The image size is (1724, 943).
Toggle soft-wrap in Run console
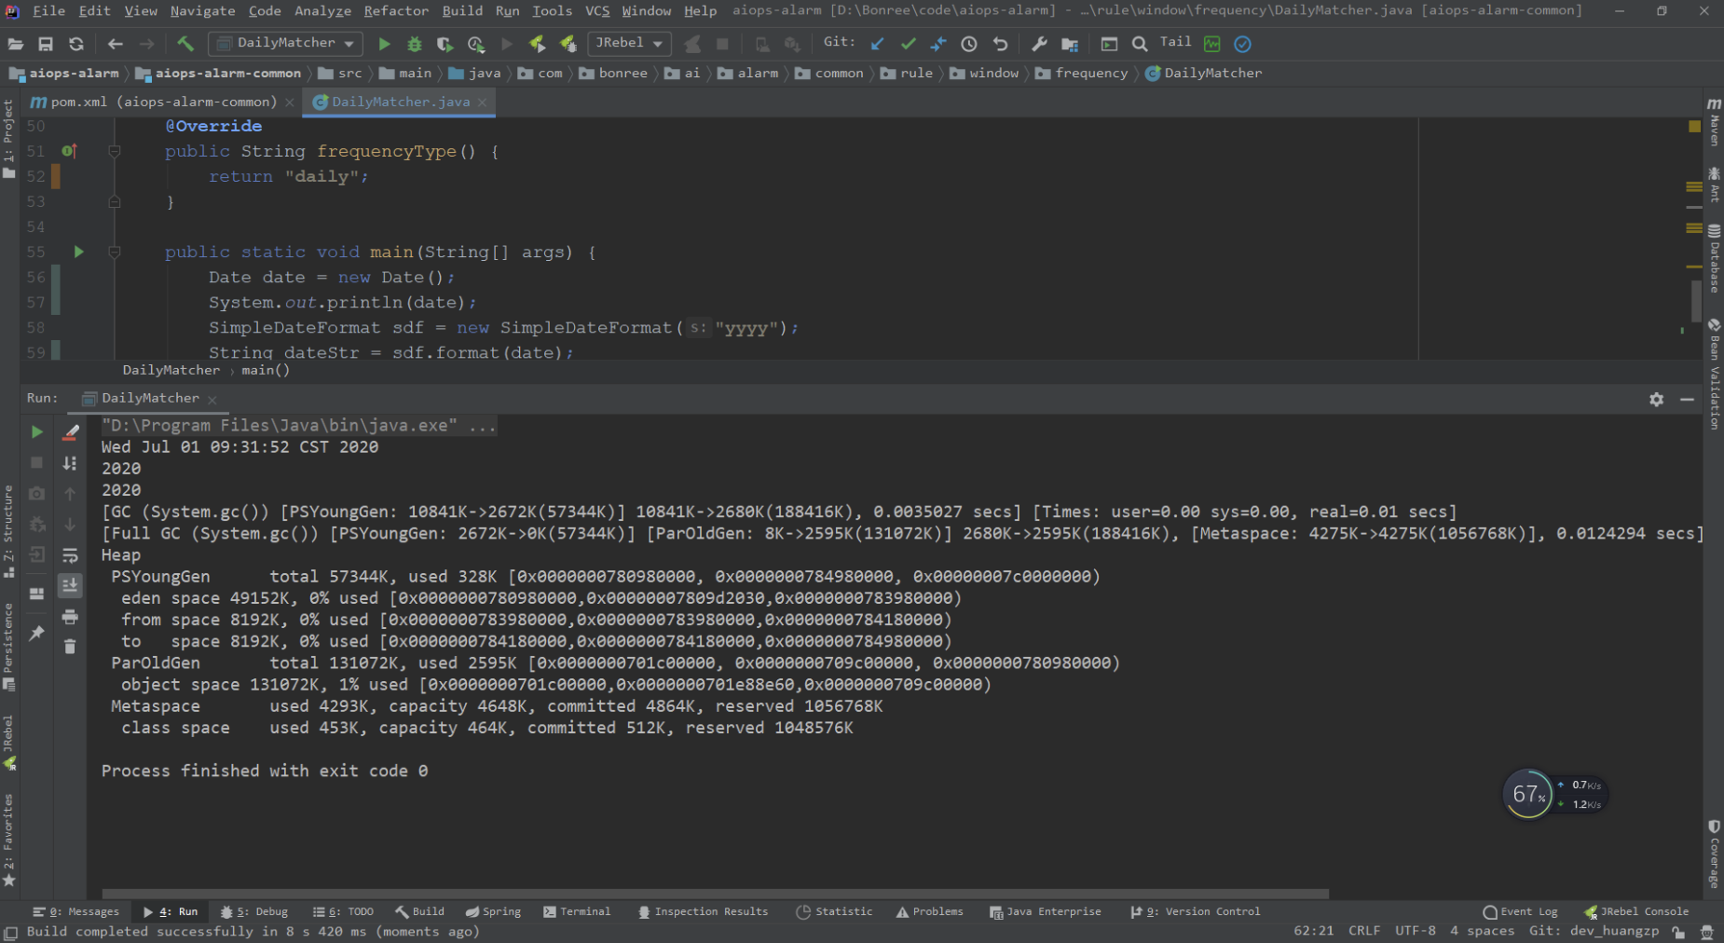pos(70,555)
